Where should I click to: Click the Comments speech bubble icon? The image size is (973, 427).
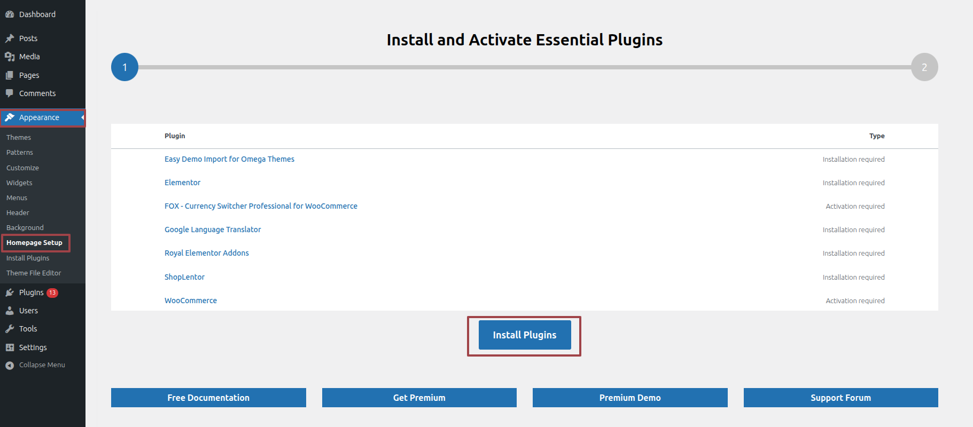point(10,93)
